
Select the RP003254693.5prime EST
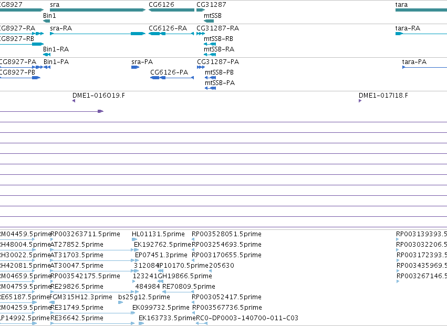click(193, 250)
